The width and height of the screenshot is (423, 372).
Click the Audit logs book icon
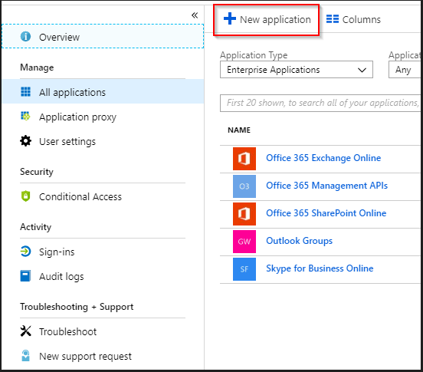tap(25, 276)
